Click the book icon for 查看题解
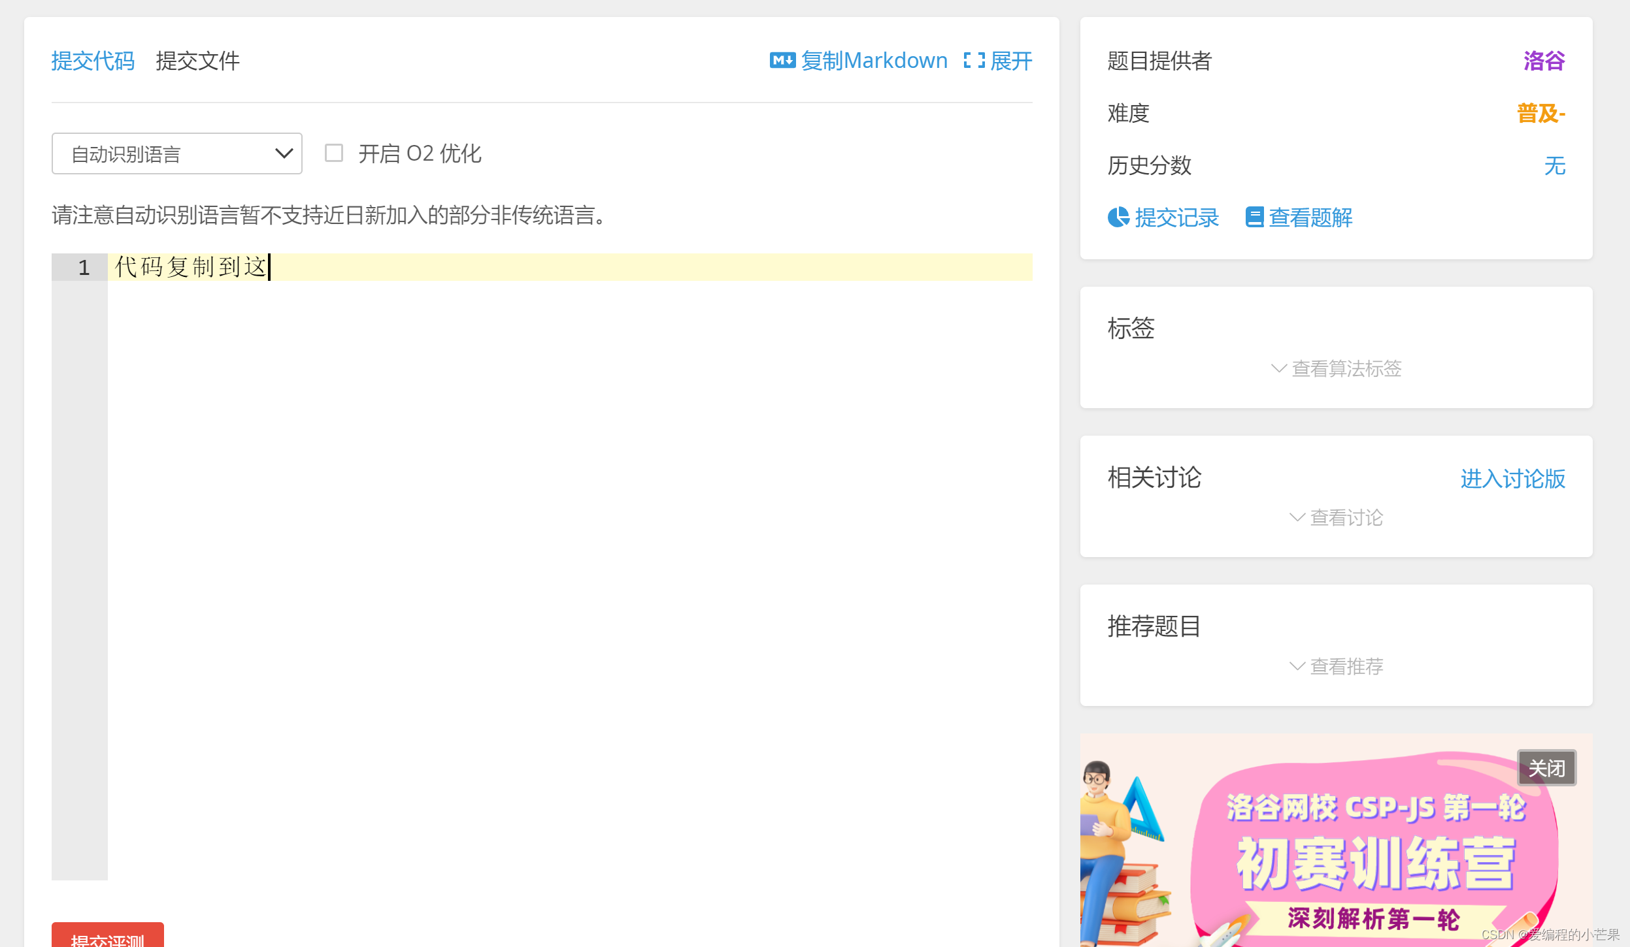The height and width of the screenshot is (947, 1630). coord(1254,217)
